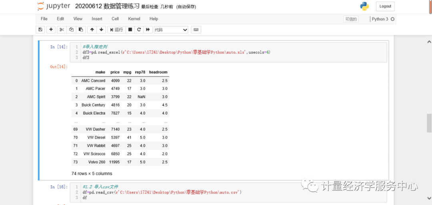
Task: Click the Out[14] output prompt
Action: tap(59, 67)
